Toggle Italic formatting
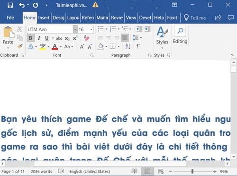This screenshot has width=237, height=176. (39, 38)
